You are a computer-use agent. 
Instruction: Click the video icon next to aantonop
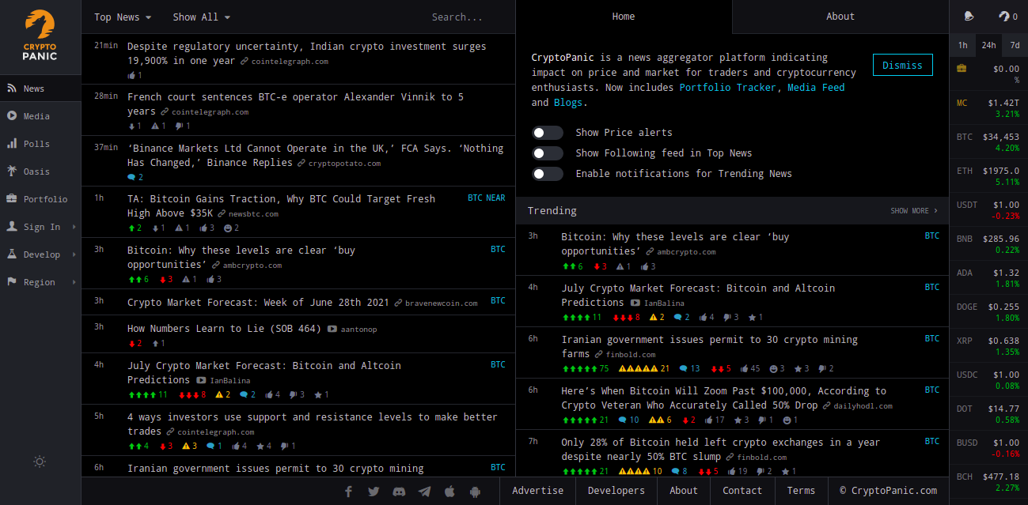[x=332, y=329]
